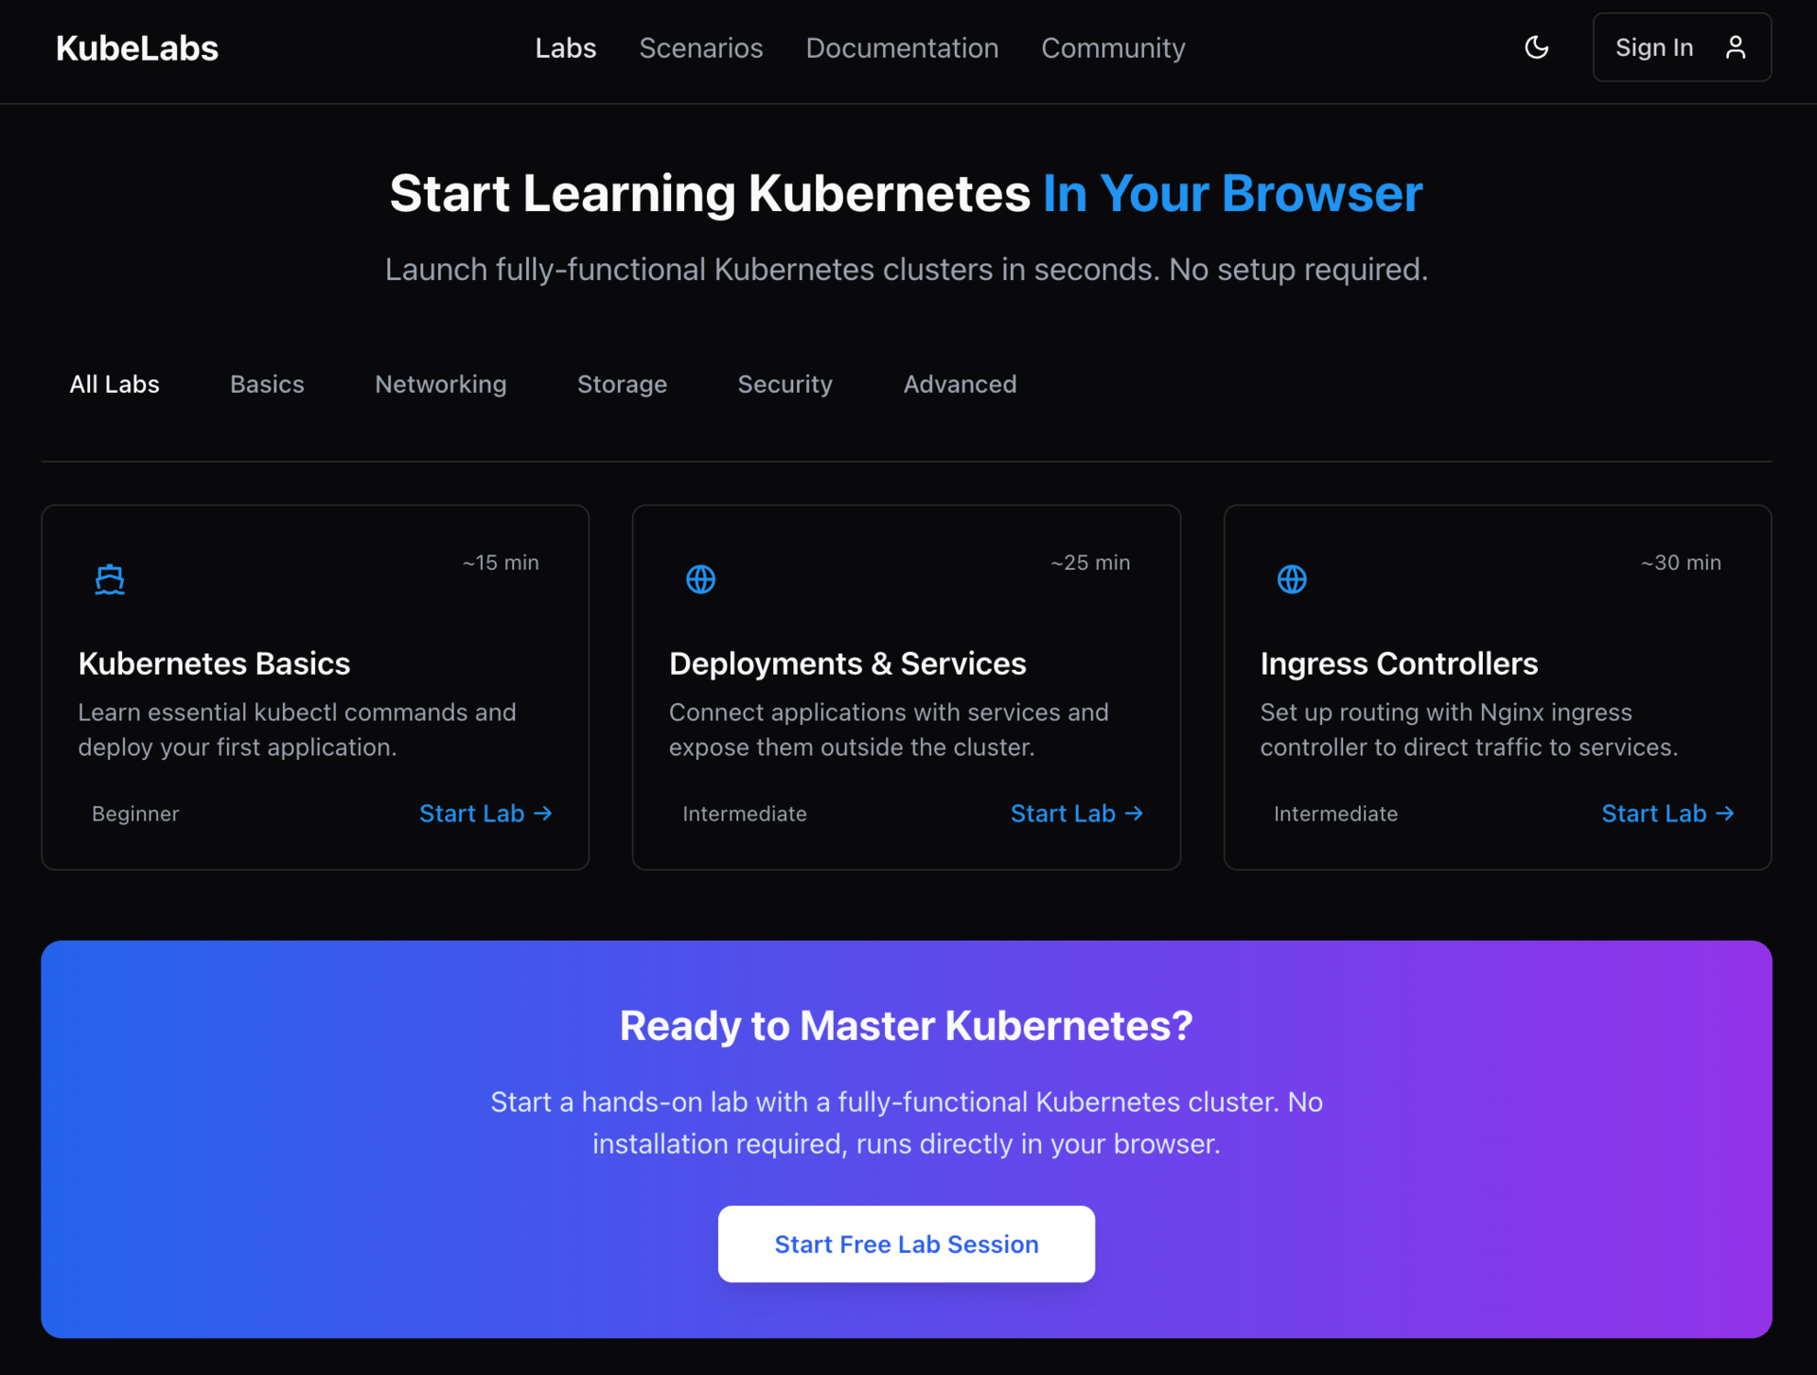Open Documentation from the top navigation

tap(902, 48)
